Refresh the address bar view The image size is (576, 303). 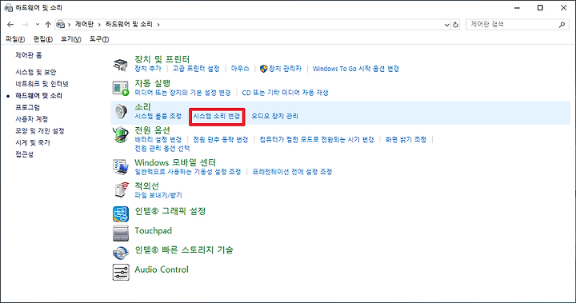[455, 25]
